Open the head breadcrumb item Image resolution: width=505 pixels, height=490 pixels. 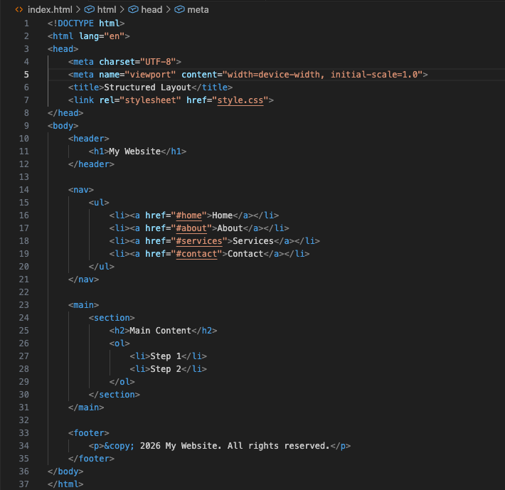click(151, 10)
